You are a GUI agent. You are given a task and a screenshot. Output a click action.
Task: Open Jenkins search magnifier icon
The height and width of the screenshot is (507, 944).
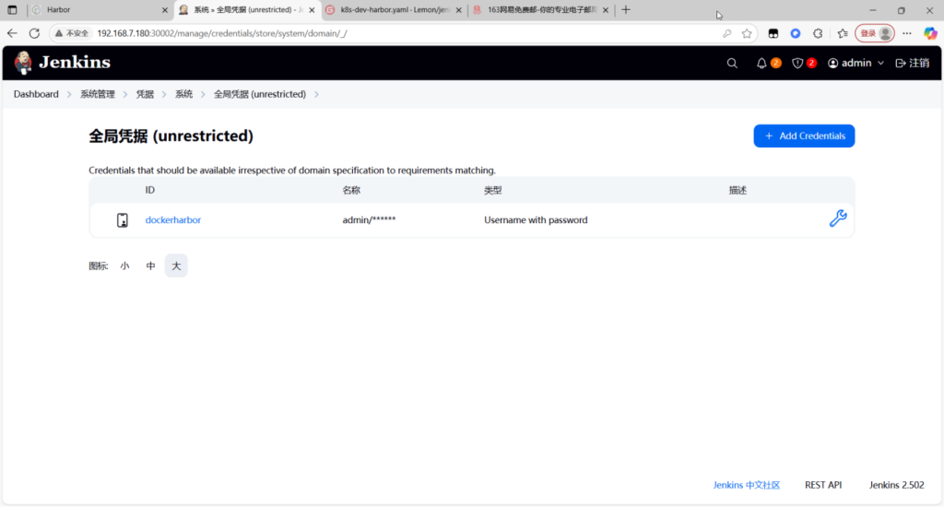click(x=732, y=64)
